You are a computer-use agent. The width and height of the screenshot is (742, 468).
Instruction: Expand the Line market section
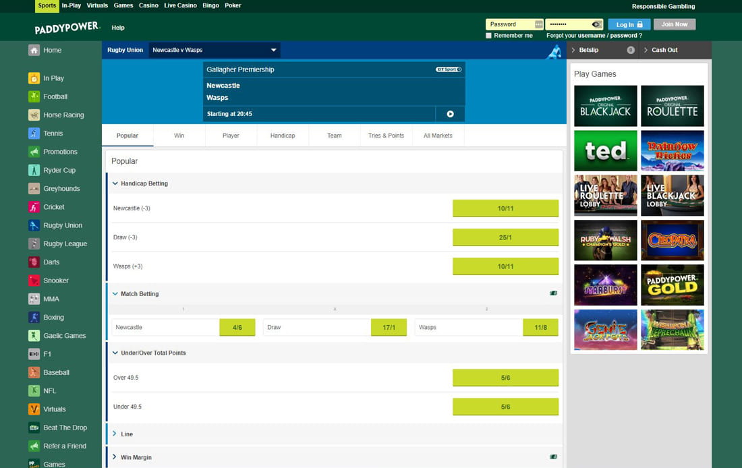(x=115, y=434)
